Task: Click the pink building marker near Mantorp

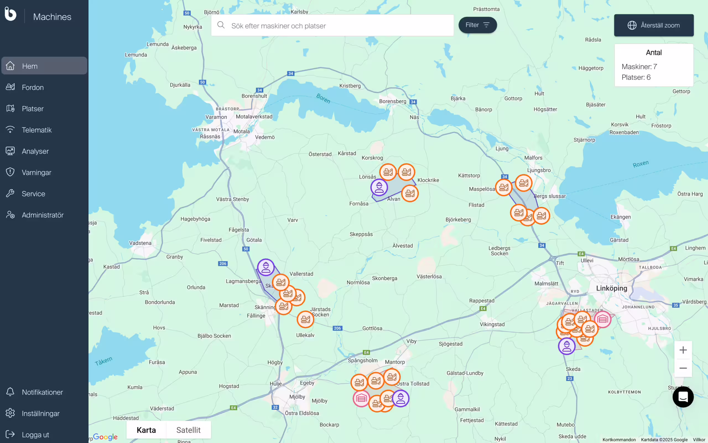Action: click(x=361, y=398)
